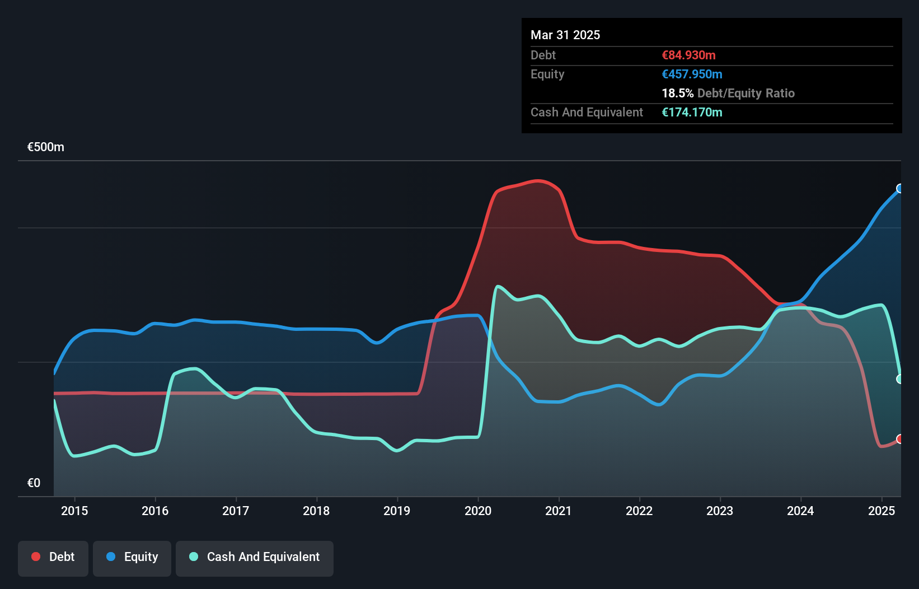Click the 2016 x-axis label
Image resolution: width=919 pixels, height=589 pixels.
(155, 511)
